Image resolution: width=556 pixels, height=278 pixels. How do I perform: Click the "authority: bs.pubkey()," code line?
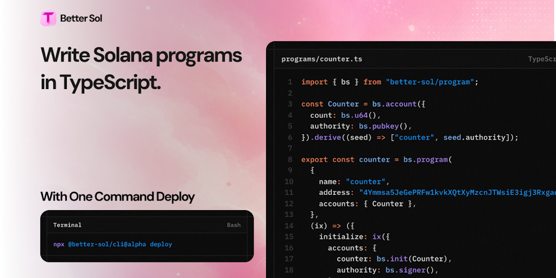click(361, 126)
